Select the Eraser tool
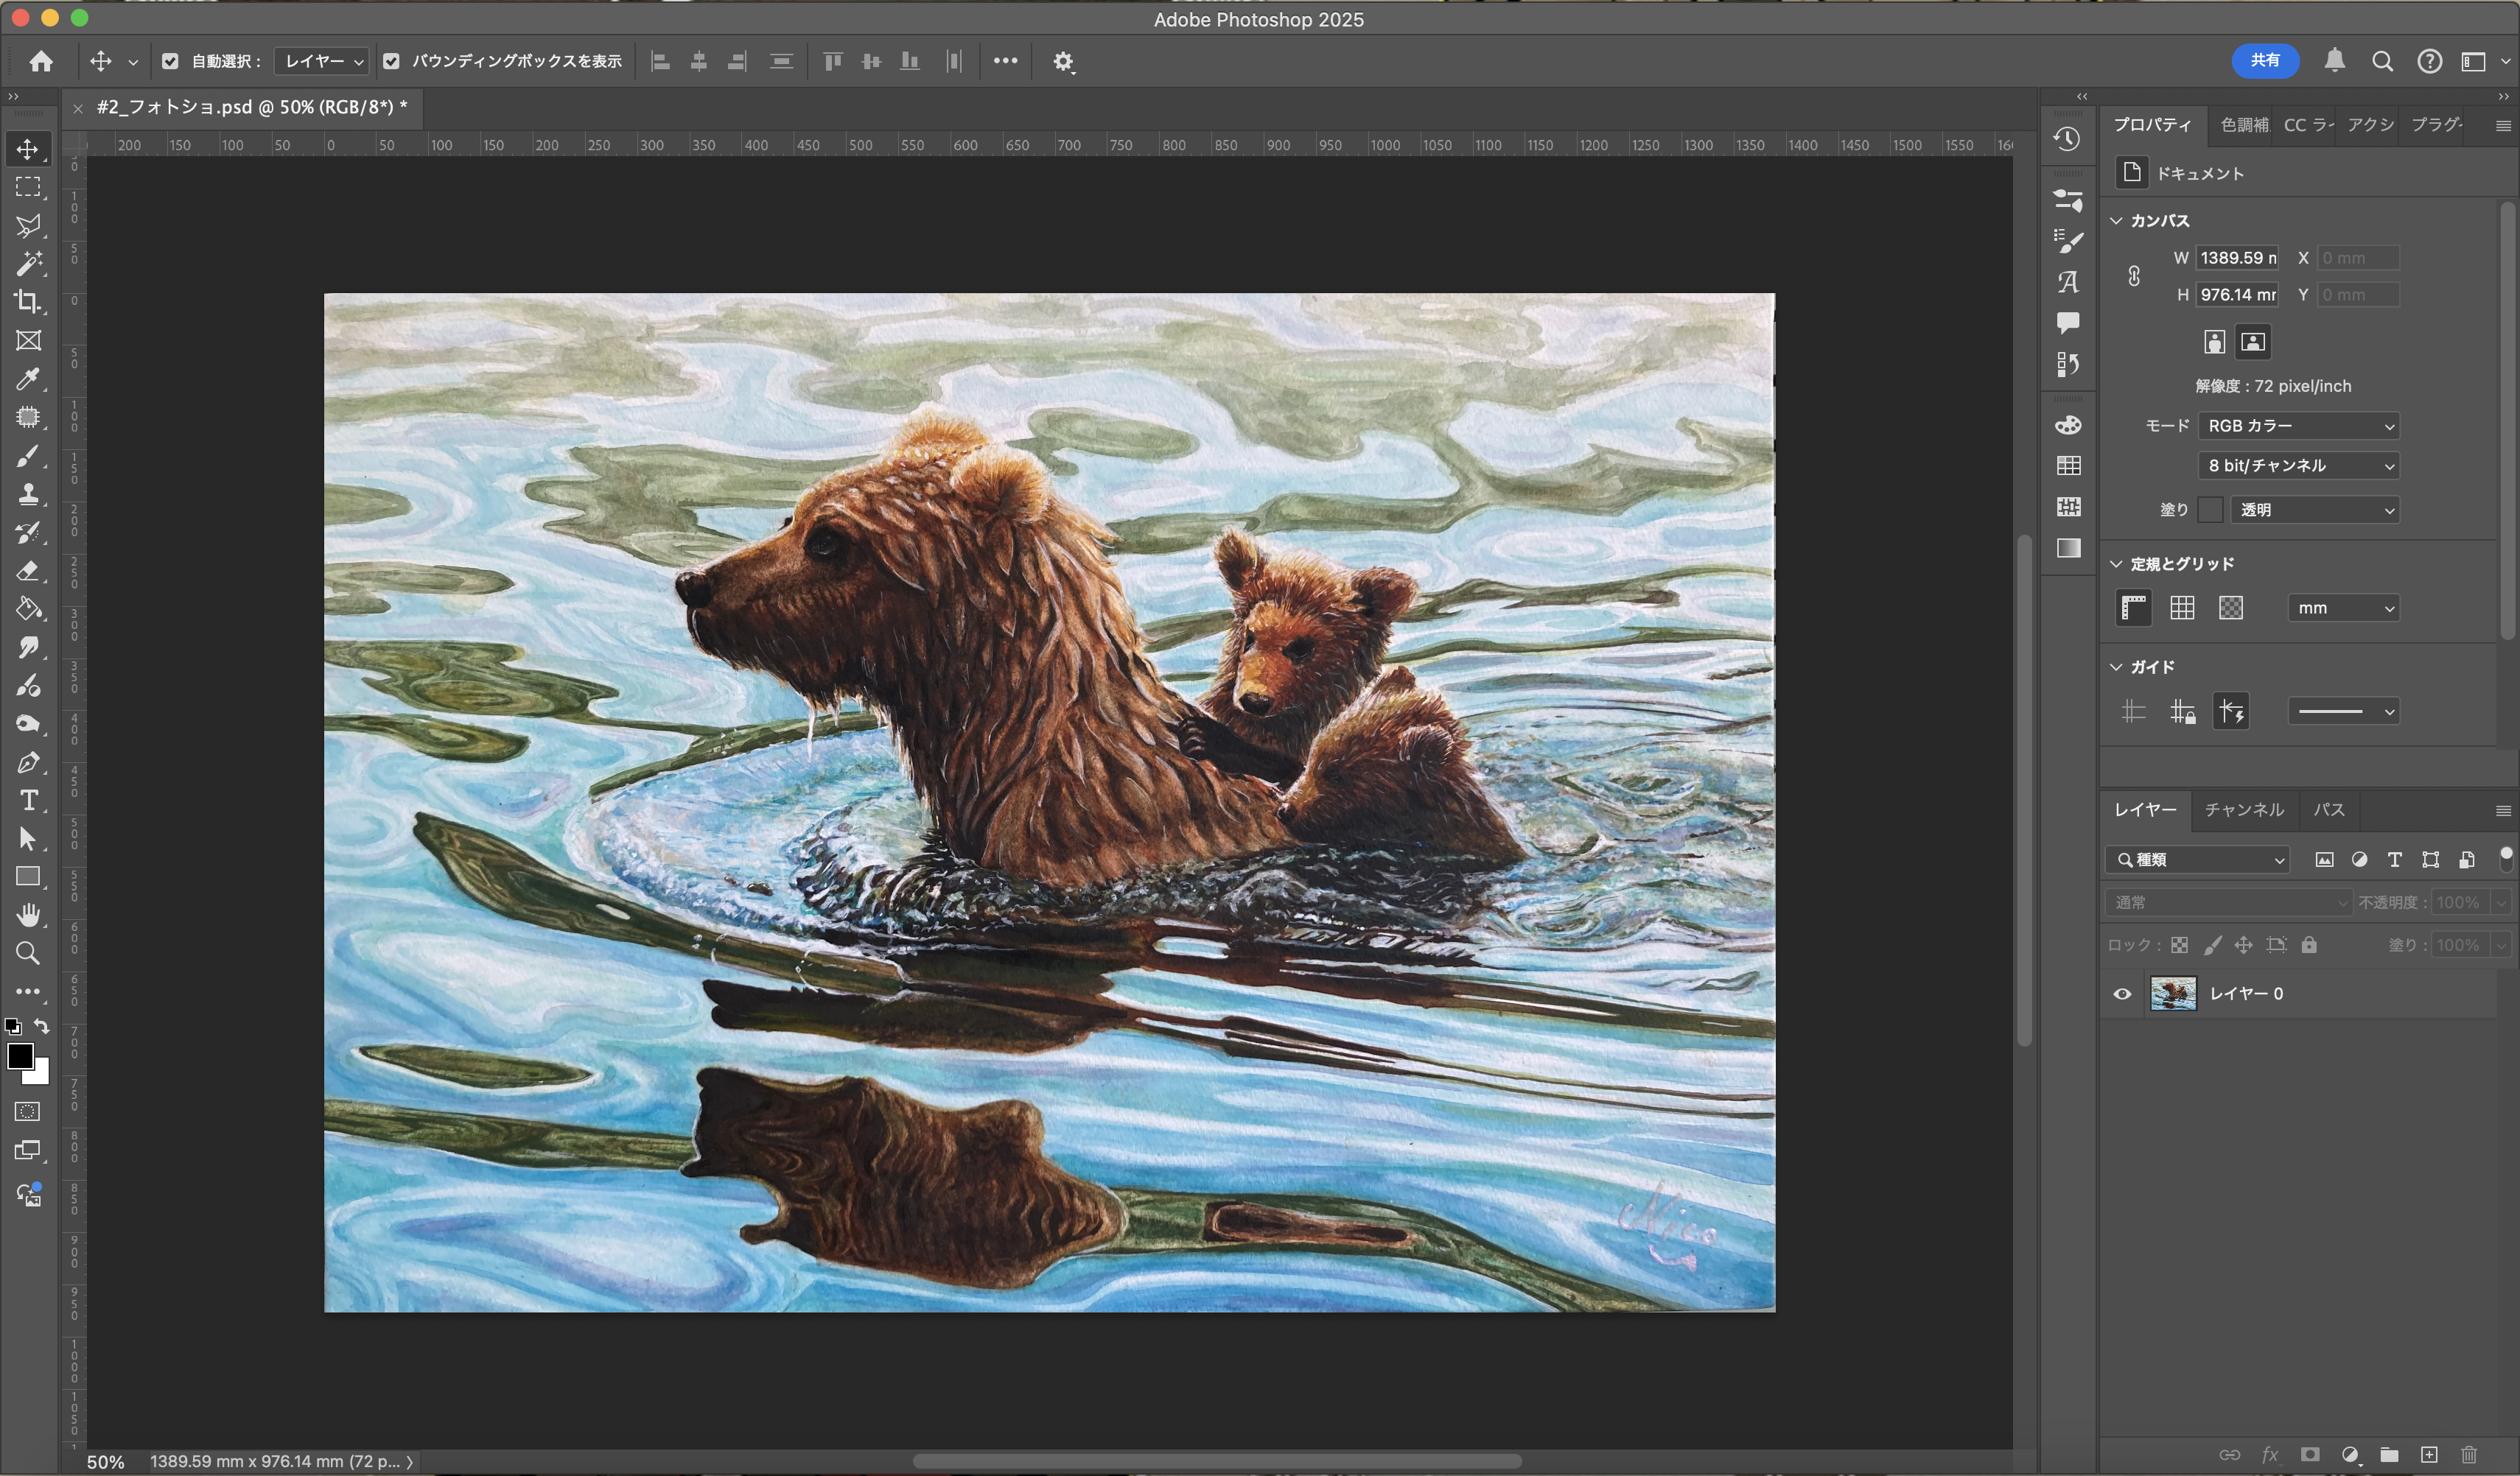Image resolution: width=2520 pixels, height=1476 pixels. pyautogui.click(x=28, y=571)
